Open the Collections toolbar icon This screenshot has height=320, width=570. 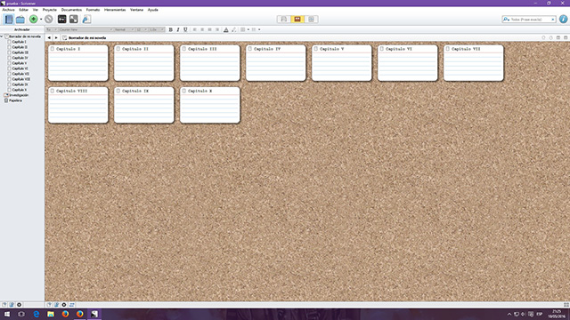(x=20, y=20)
